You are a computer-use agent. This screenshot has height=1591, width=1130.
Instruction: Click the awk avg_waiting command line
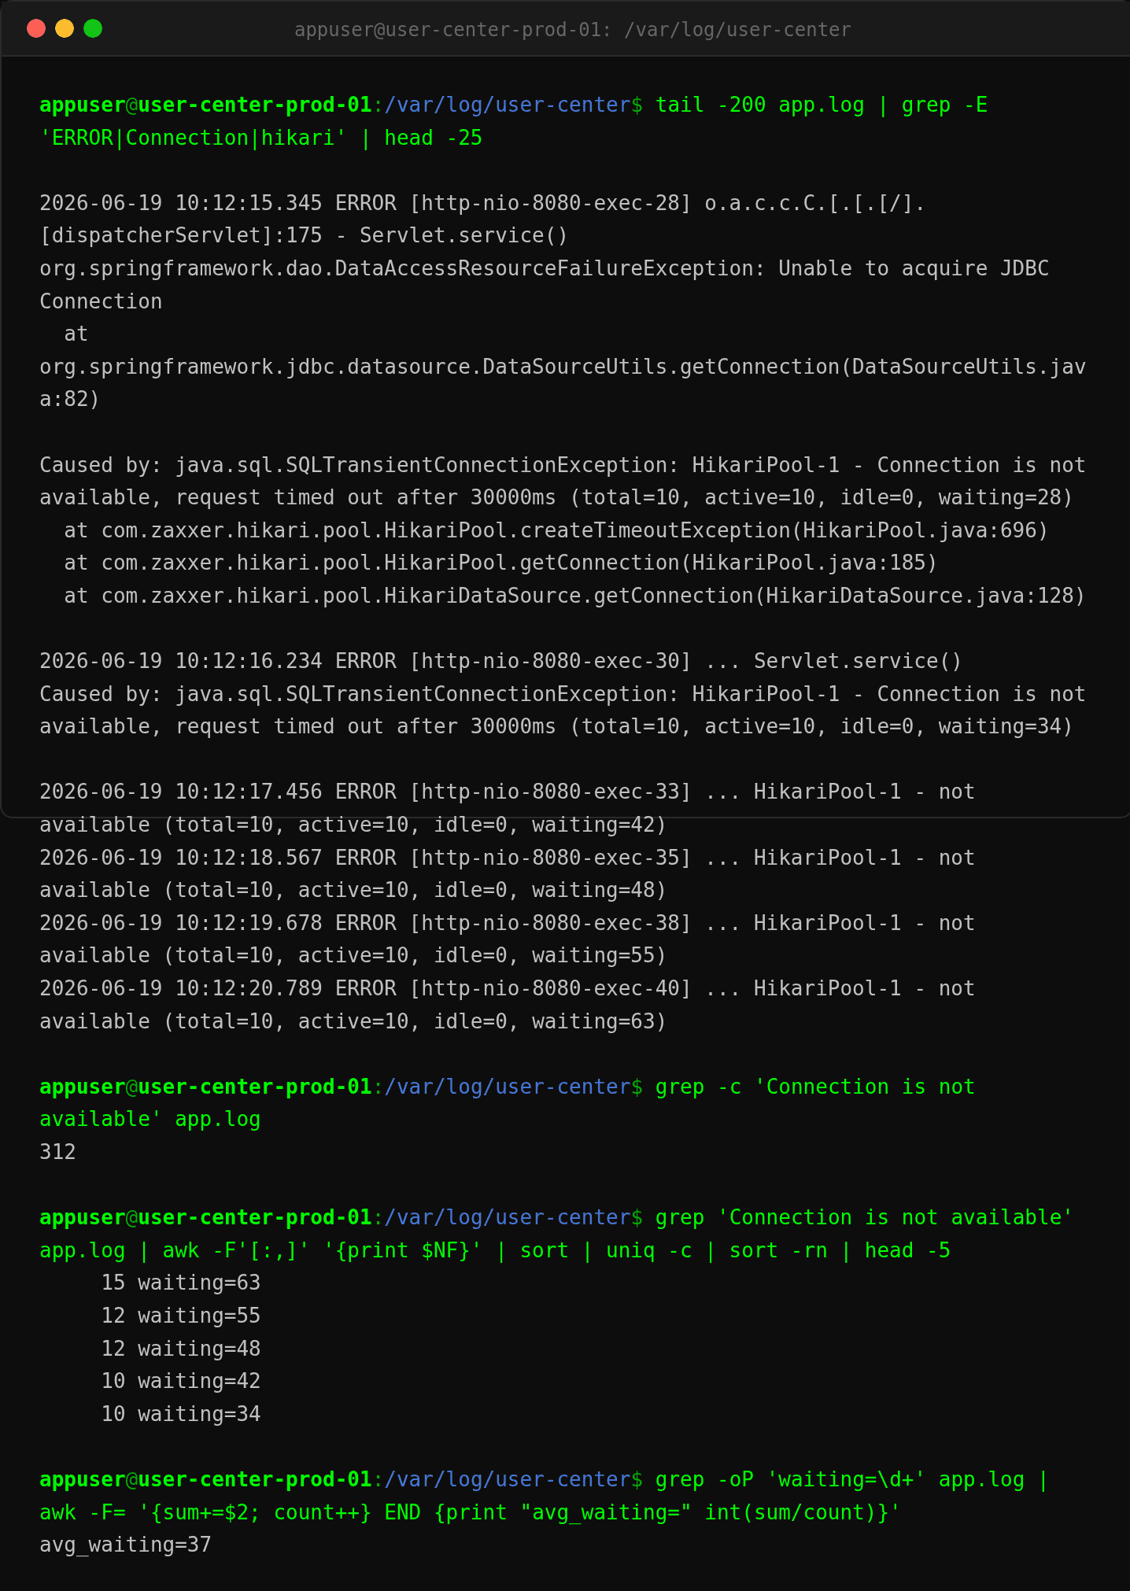470,1513
